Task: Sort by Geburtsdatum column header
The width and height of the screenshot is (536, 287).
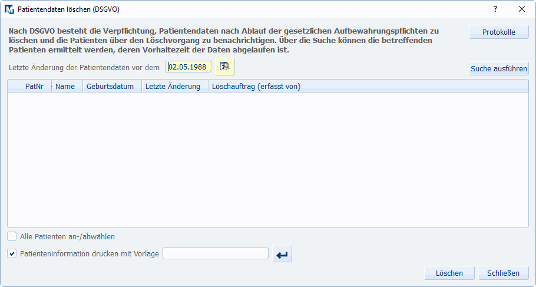Action: (x=113, y=86)
